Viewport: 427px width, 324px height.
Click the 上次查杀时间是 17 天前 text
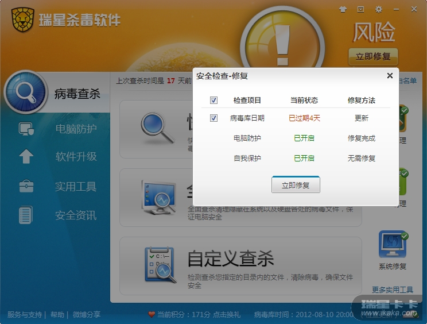click(154, 80)
